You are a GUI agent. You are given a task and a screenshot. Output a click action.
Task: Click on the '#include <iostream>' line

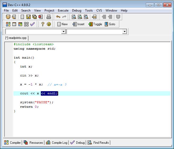[34, 44]
